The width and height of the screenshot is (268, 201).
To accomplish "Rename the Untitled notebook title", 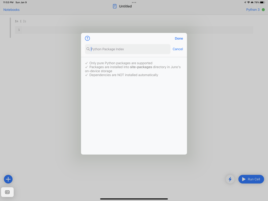I will tap(125, 6).
